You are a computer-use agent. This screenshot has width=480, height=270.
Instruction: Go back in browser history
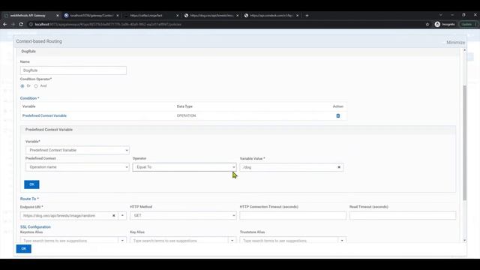pos(5,24)
